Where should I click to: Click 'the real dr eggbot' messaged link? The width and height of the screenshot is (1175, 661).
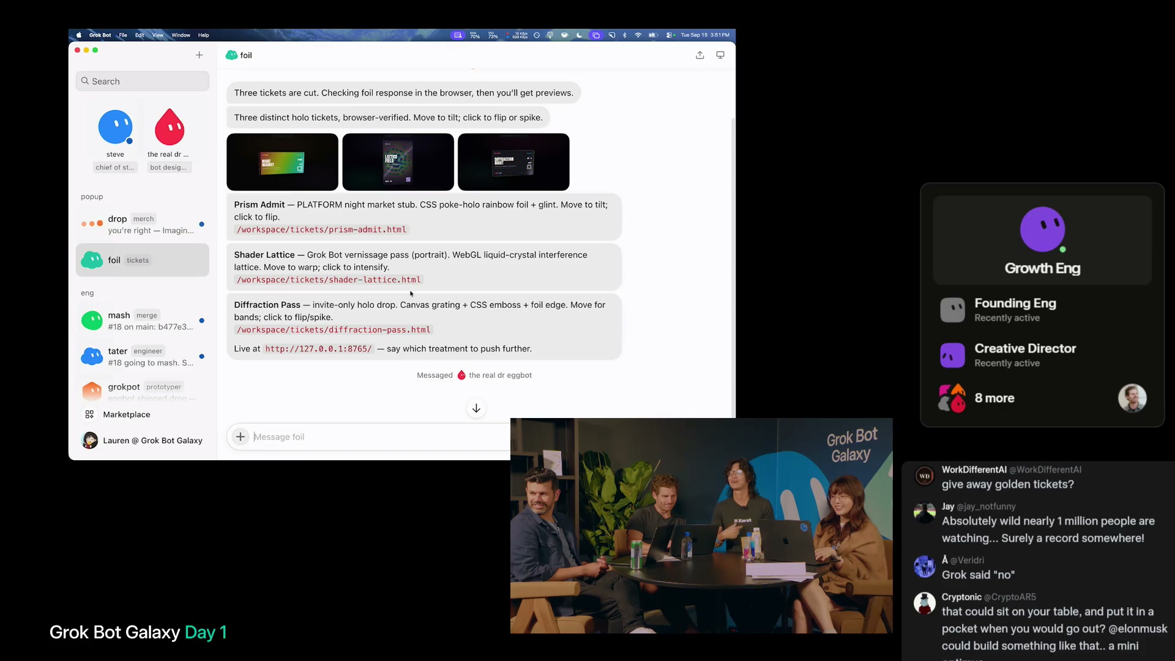(500, 376)
